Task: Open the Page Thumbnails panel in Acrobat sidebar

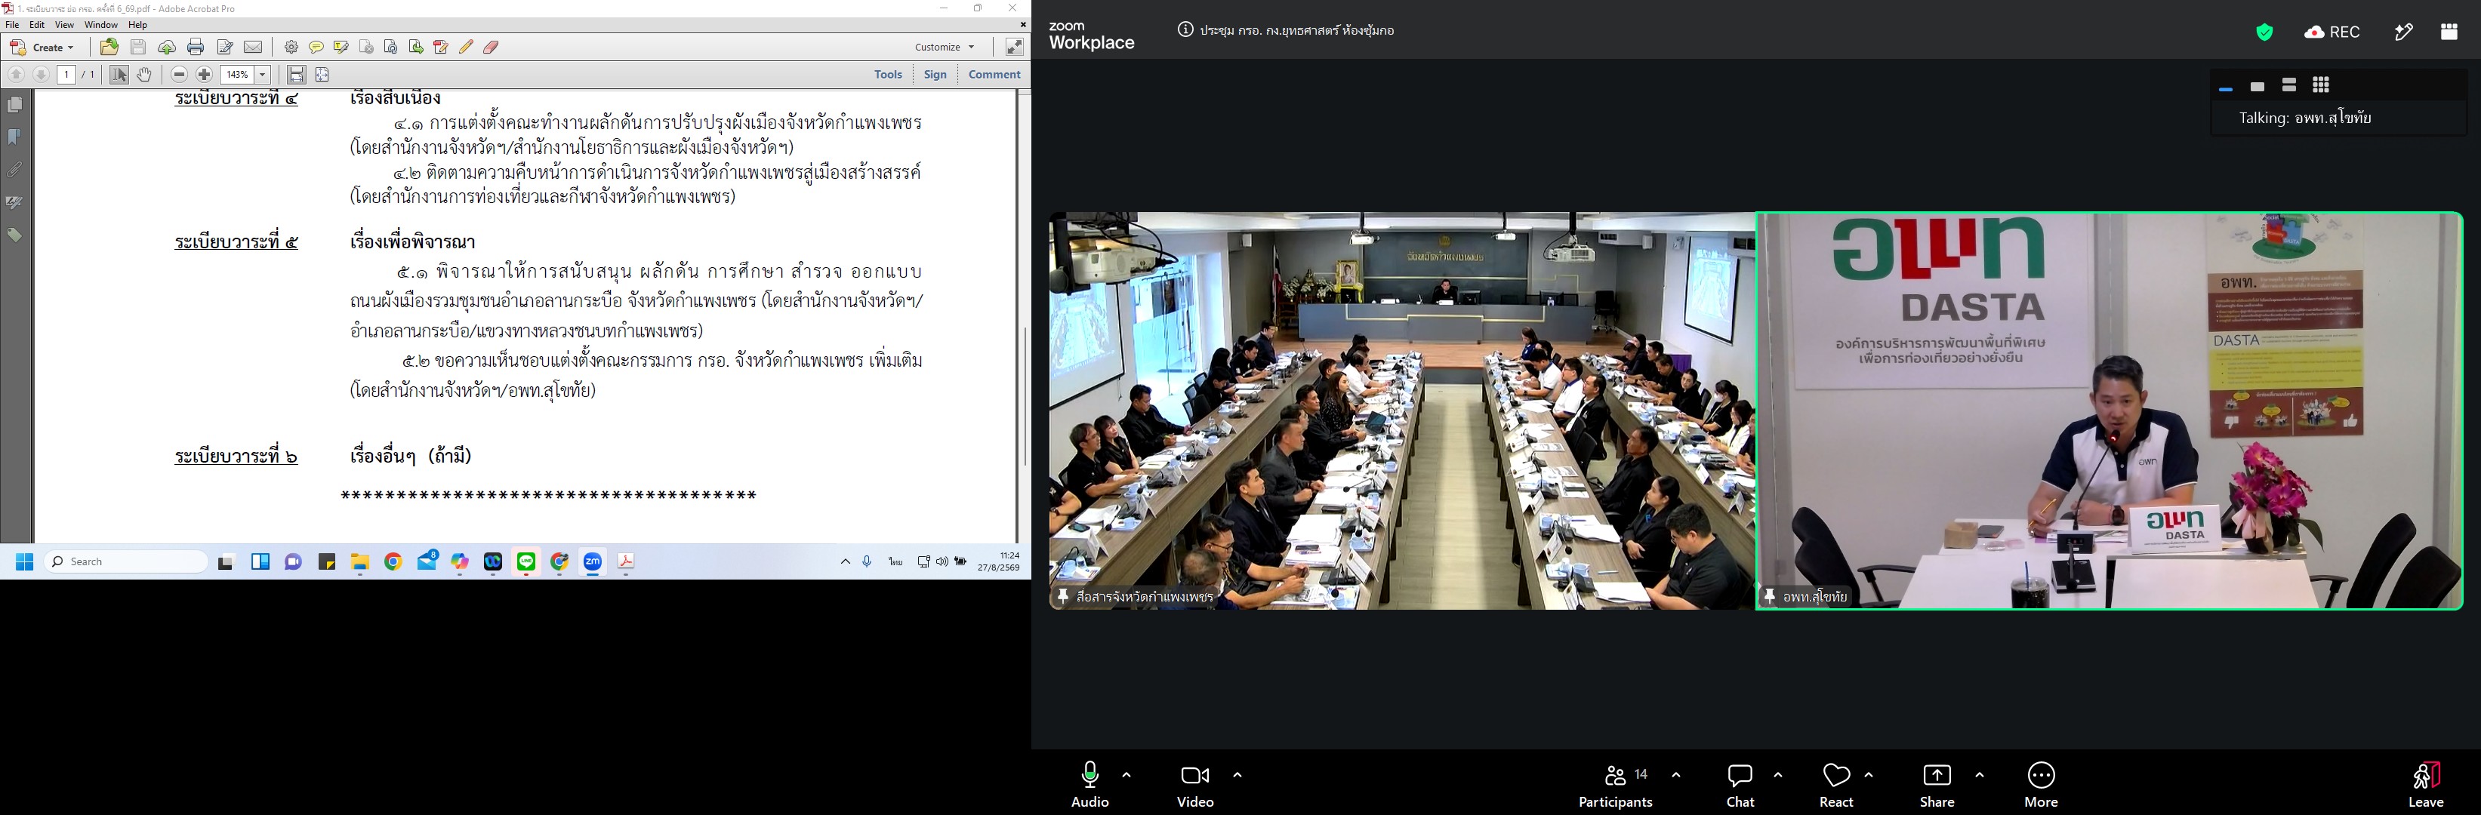Action: [x=15, y=104]
